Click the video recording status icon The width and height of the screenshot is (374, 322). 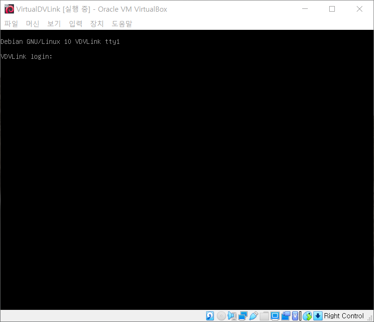pos(286,316)
